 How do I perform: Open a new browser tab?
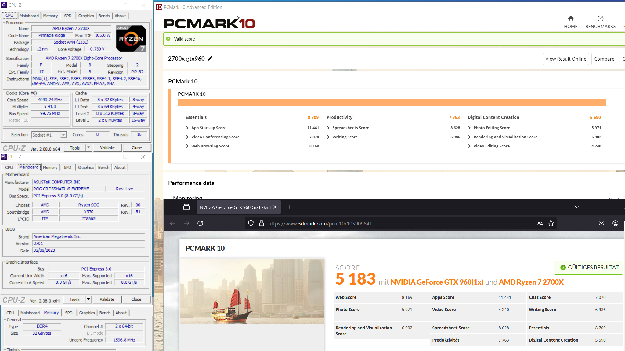pyautogui.click(x=289, y=207)
